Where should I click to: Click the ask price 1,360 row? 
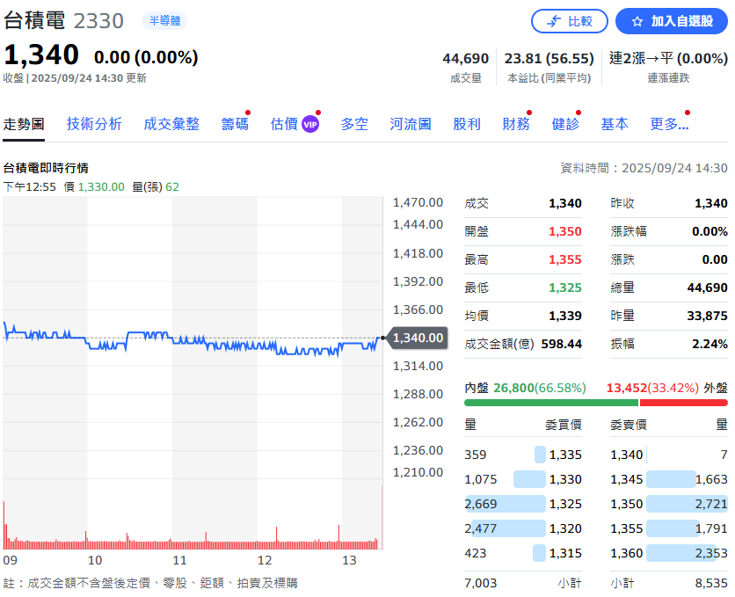[x=669, y=553]
